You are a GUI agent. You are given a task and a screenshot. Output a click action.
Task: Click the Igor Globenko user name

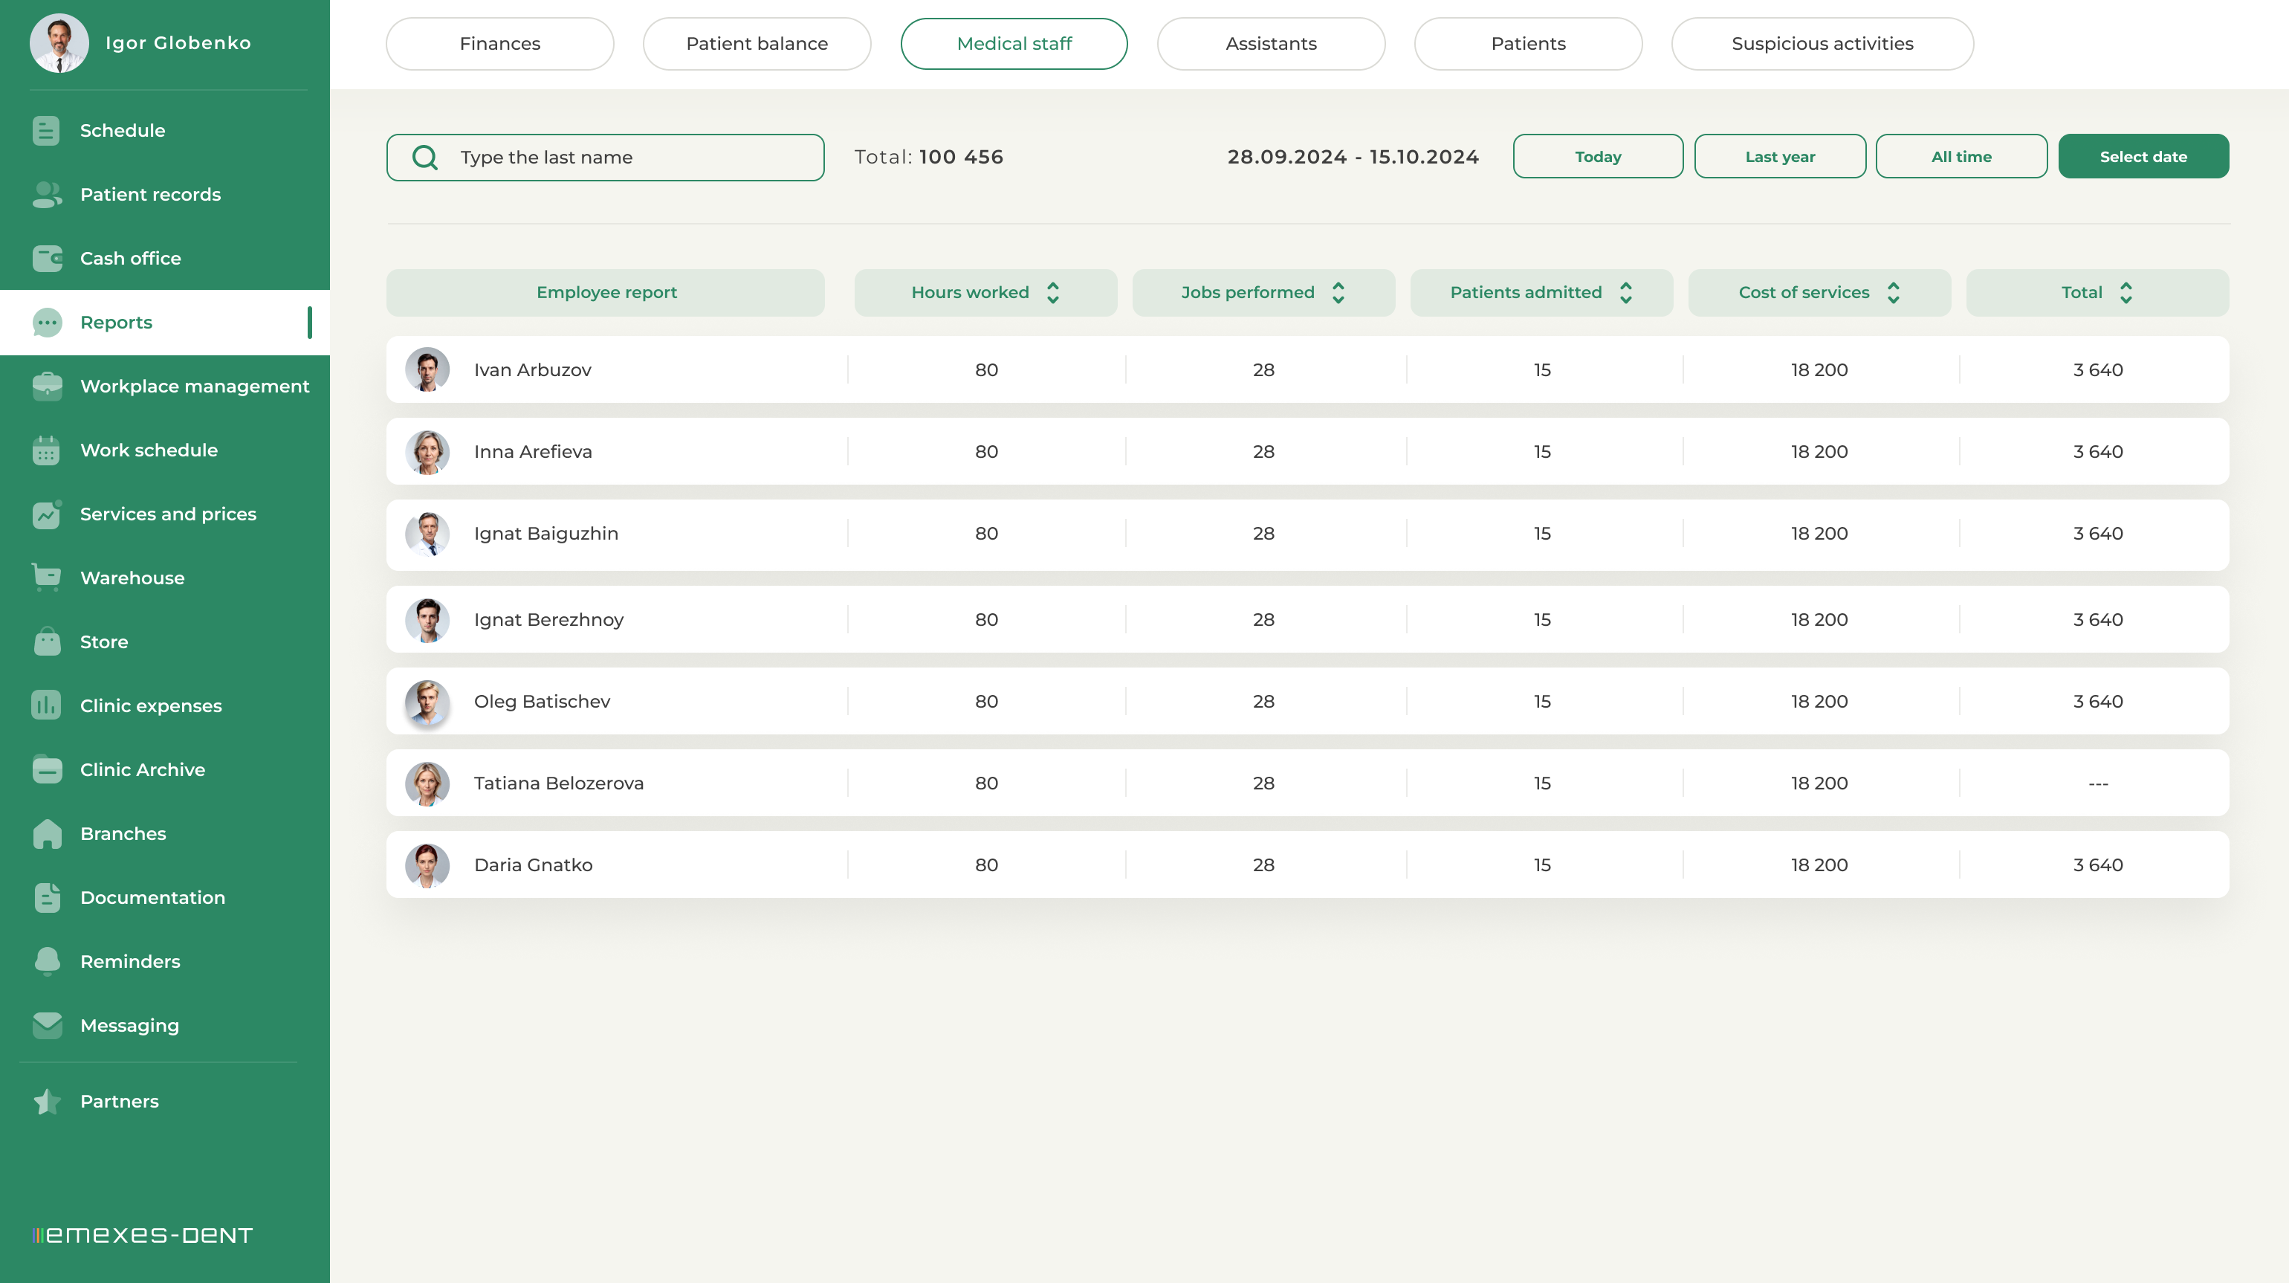click(178, 42)
